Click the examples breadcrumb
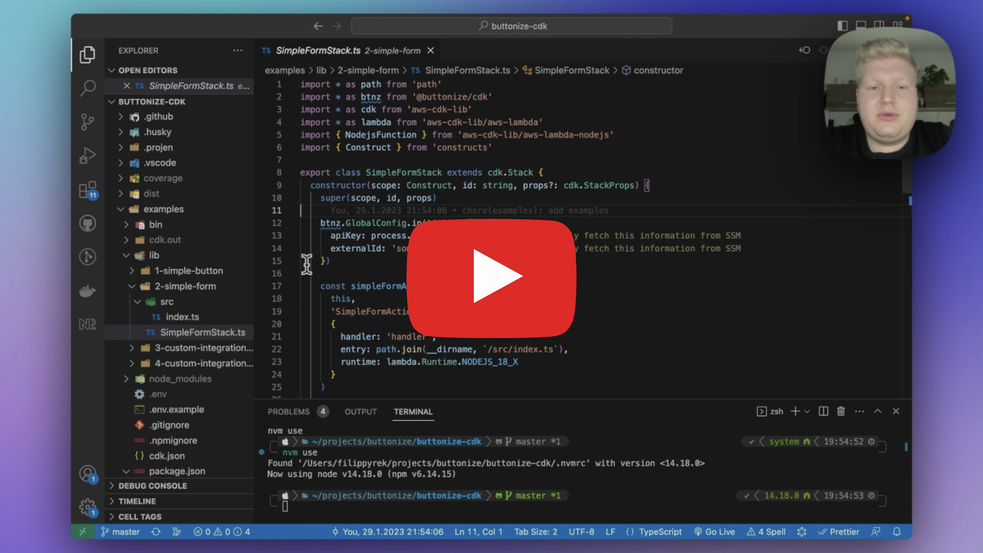Image resolution: width=983 pixels, height=553 pixels. pyautogui.click(x=285, y=70)
